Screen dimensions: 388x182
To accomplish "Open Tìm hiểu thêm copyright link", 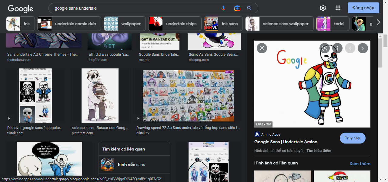I will pyautogui.click(x=319, y=151).
